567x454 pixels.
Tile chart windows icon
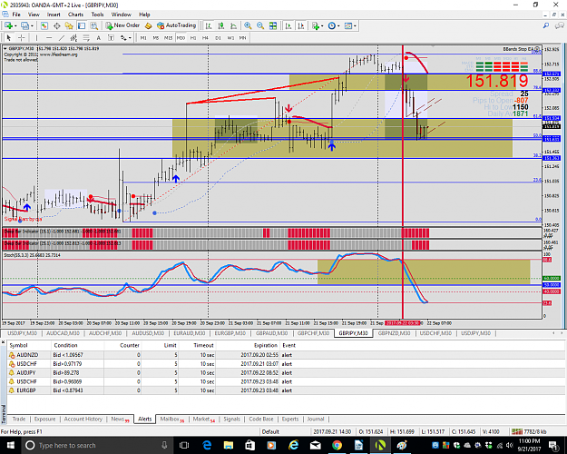[273, 25]
